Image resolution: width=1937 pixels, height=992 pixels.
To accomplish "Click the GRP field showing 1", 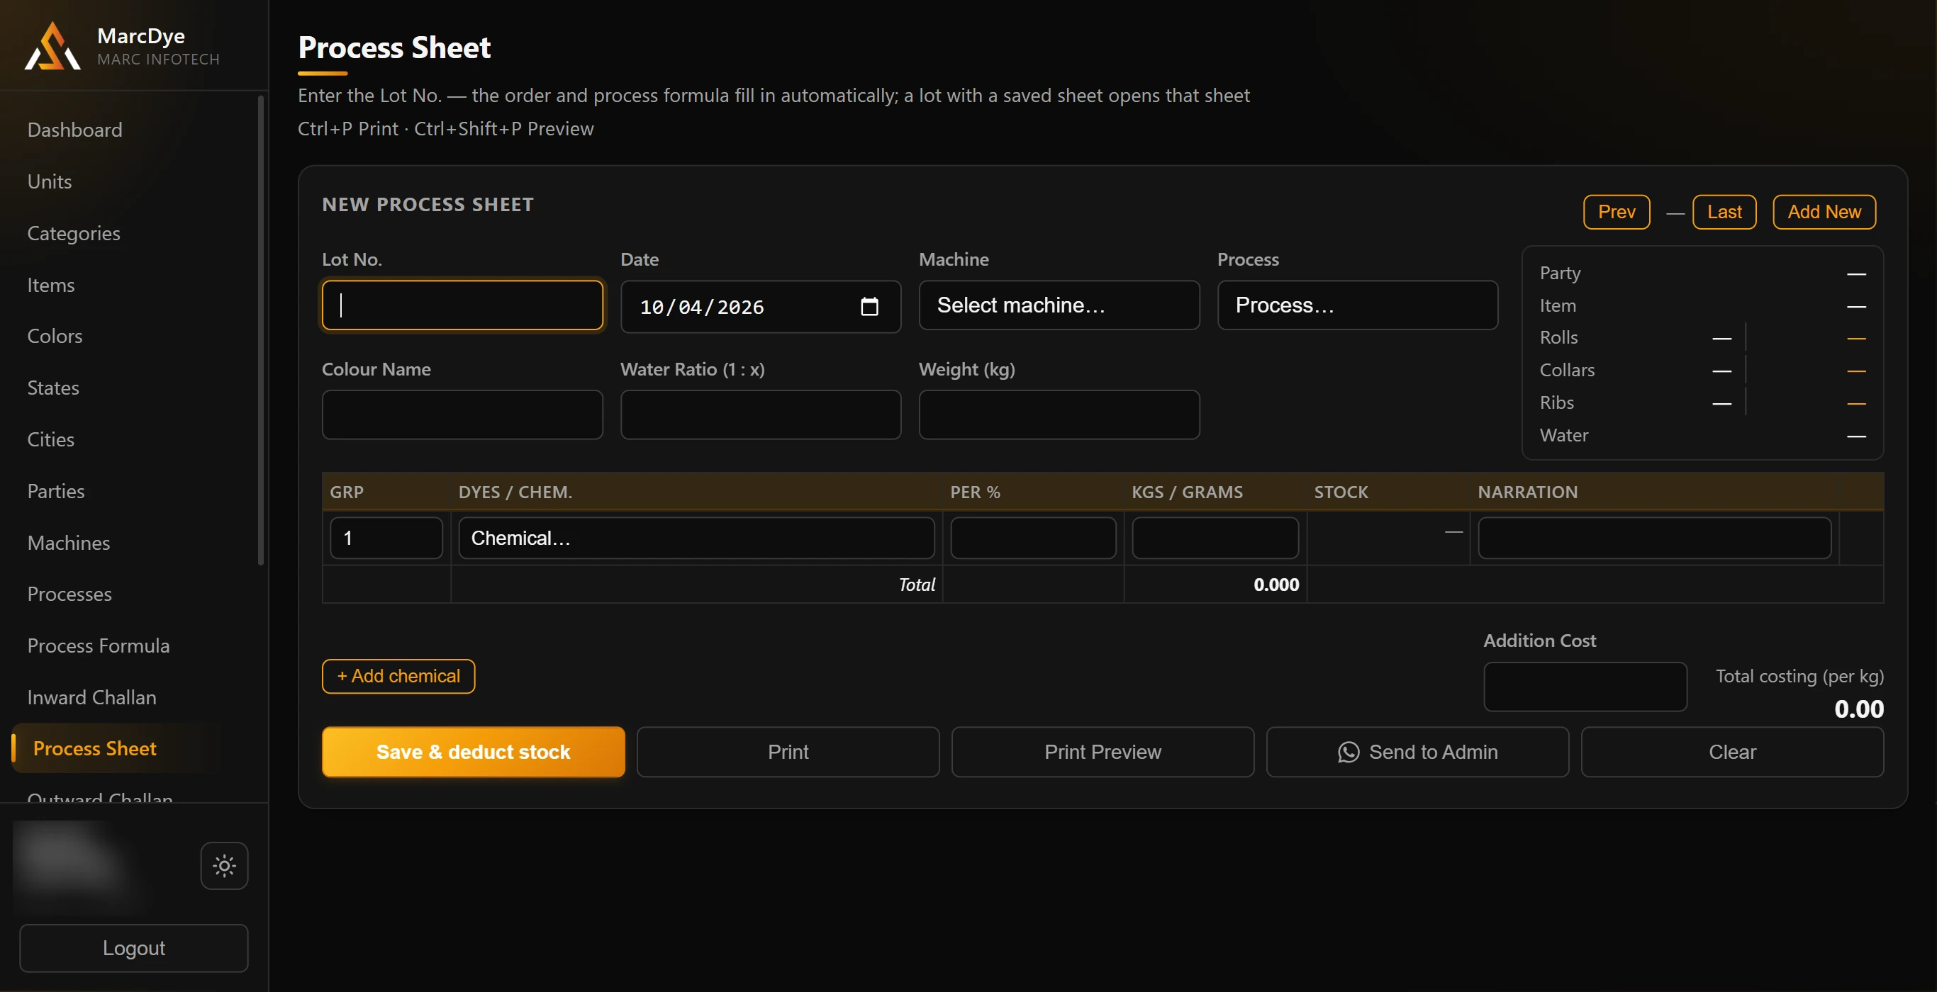I will pyautogui.click(x=386, y=538).
